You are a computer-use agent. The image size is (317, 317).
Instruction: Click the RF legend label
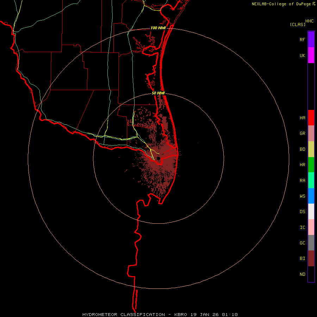coord(302,39)
